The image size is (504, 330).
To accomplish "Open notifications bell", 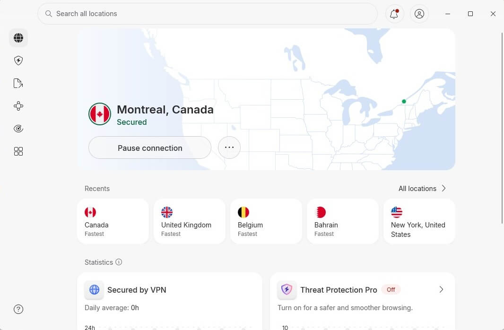I will coord(394,14).
